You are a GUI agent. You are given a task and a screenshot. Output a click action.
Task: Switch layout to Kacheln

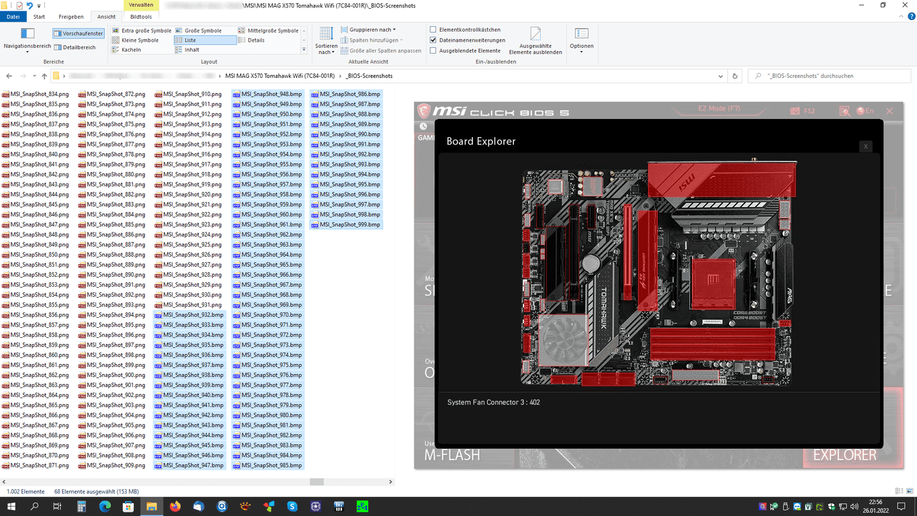click(x=126, y=50)
